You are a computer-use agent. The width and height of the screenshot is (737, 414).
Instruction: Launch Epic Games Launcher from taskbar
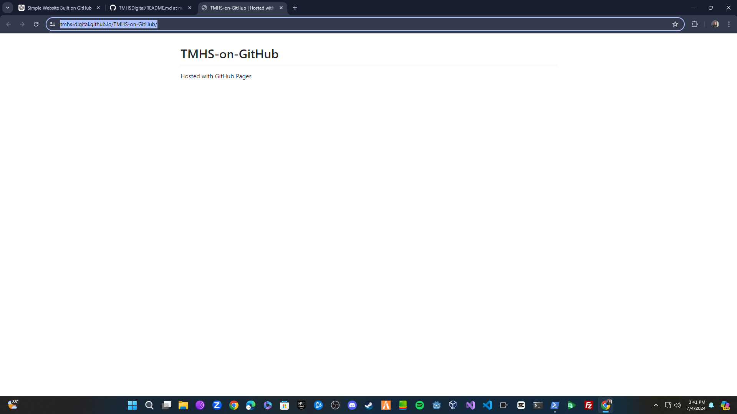(301, 405)
